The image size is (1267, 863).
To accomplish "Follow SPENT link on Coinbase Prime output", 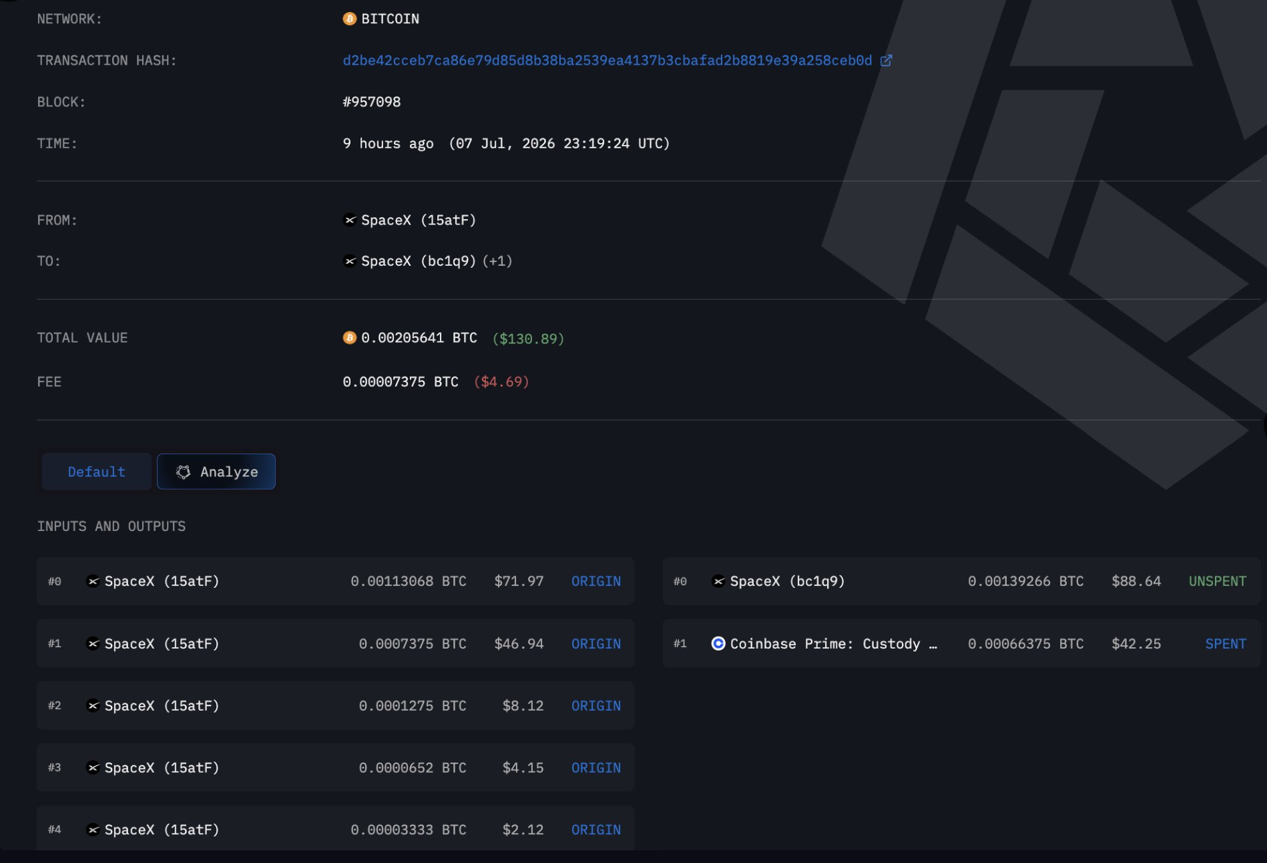I will tap(1226, 643).
